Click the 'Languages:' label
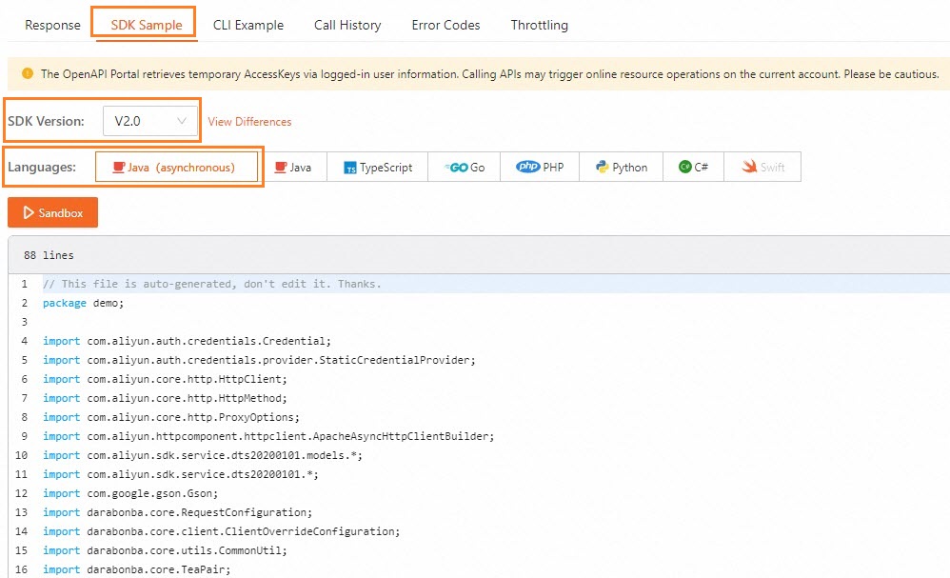The height and width of the screenshot is (578, 950). (42, 168)
